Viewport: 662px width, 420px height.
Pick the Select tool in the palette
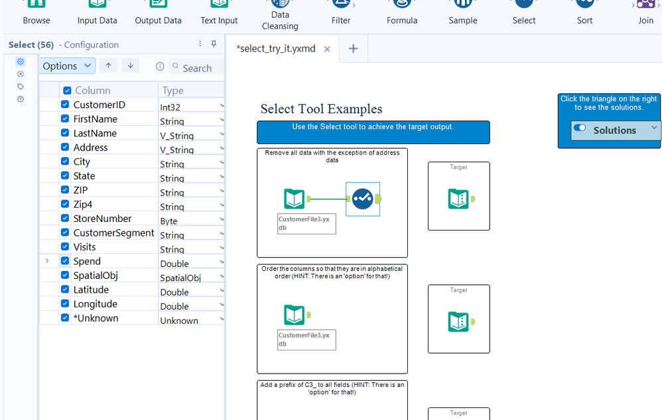pos(524,13)
